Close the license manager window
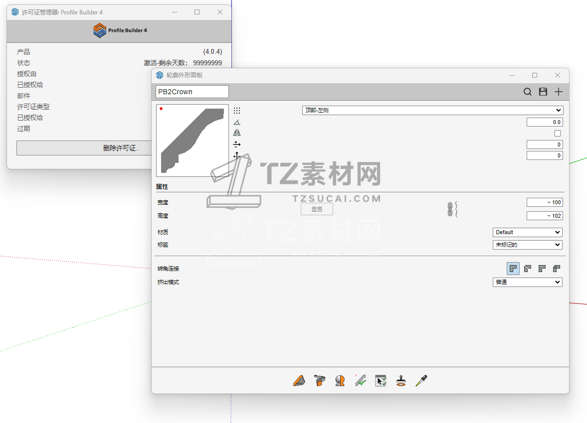Image resolution: width=587 pixels, height=423 pixels. pos(220,12)
